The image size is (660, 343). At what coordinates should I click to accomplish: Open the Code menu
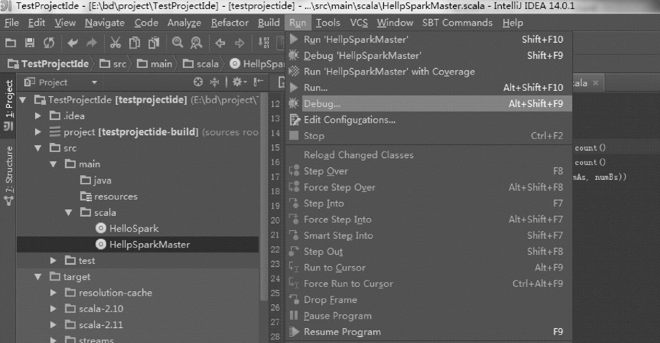coord(146,23)
